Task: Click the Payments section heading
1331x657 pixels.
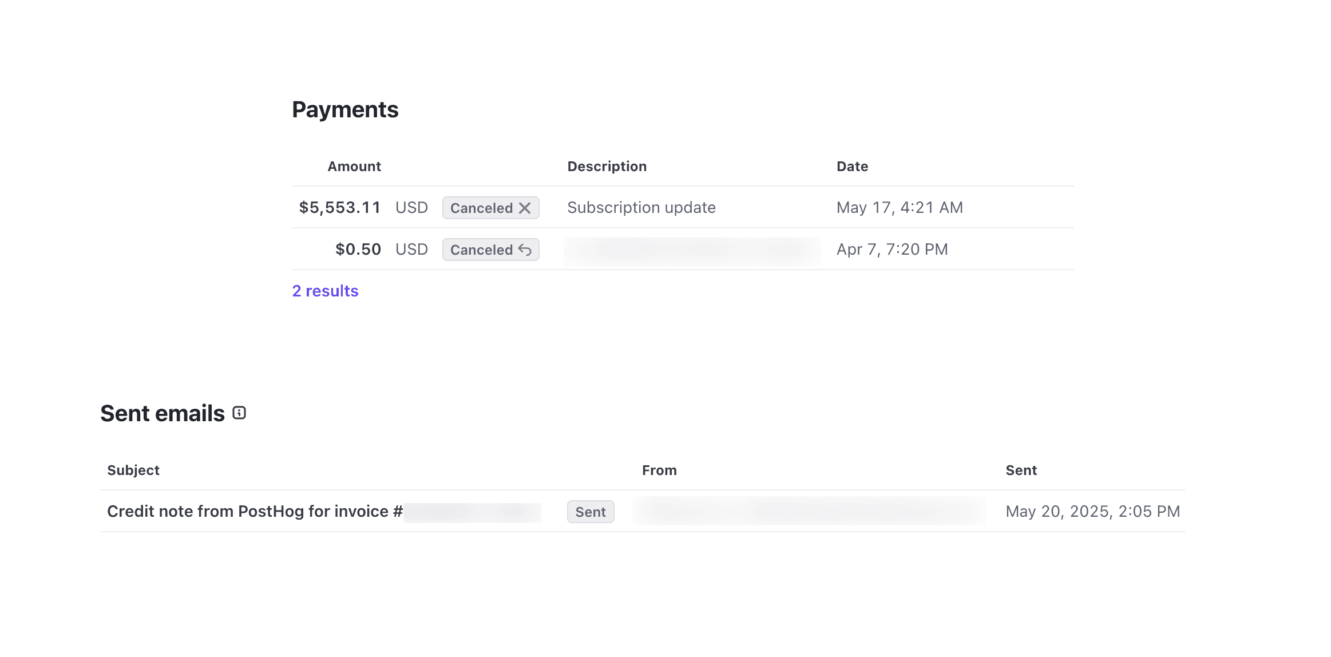Action: point(346,109)
